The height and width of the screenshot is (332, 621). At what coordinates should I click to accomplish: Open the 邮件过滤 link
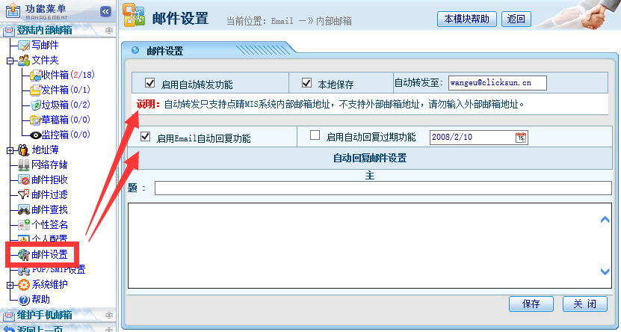click(x=49, y=194)
